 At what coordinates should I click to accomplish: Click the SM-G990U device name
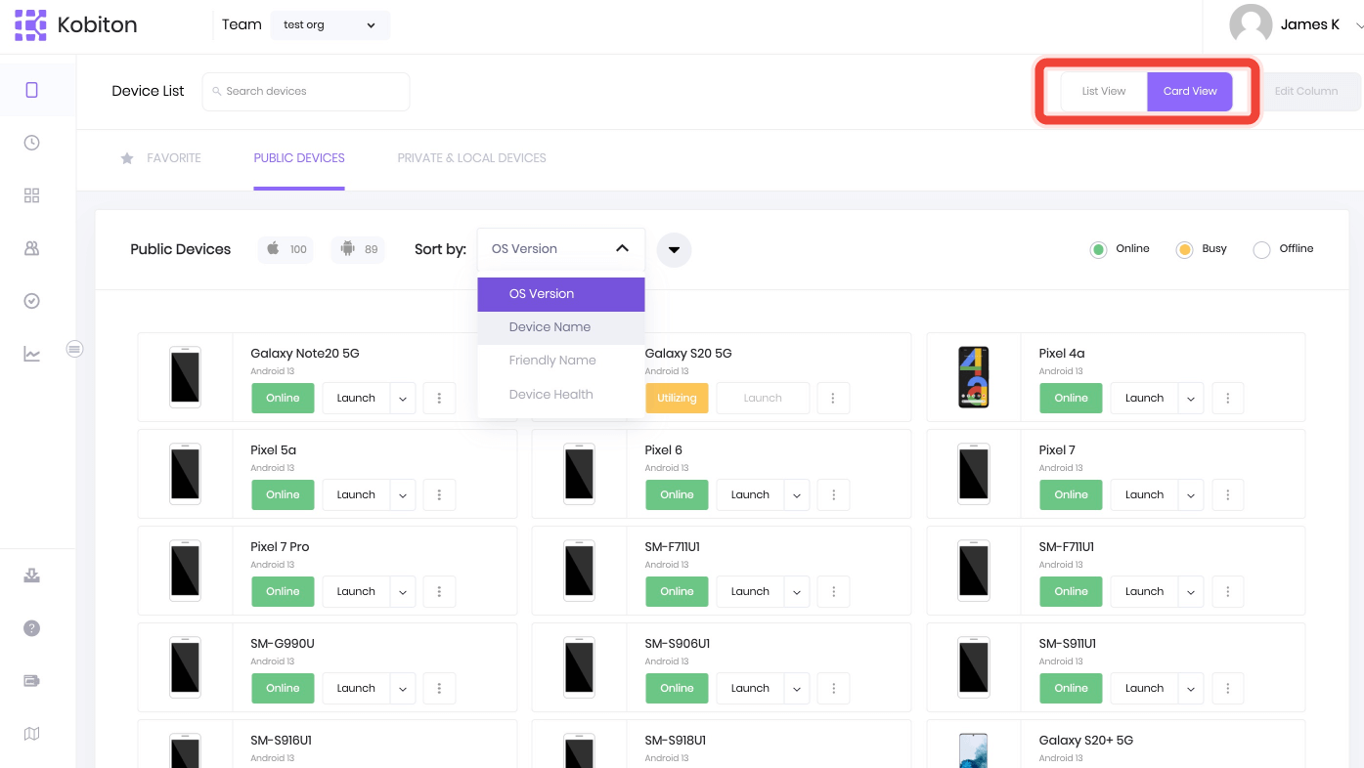click(283, 644)
